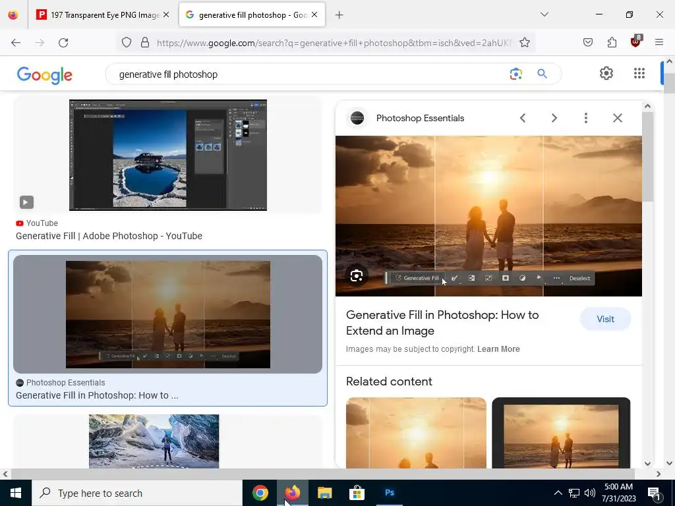Close the 197 Transparent Eye PNG tab

click(166, 15)
